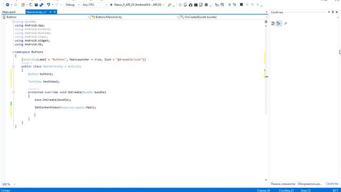Screen dimensions: 341x192
Task: Toggle auto-hide pin of Свойства panel
Action: pyautogui.click(x=332, y=12)
